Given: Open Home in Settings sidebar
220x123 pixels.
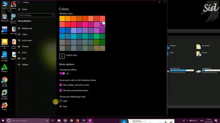Looking at the screenshot, I should click(x=23, y=9).
